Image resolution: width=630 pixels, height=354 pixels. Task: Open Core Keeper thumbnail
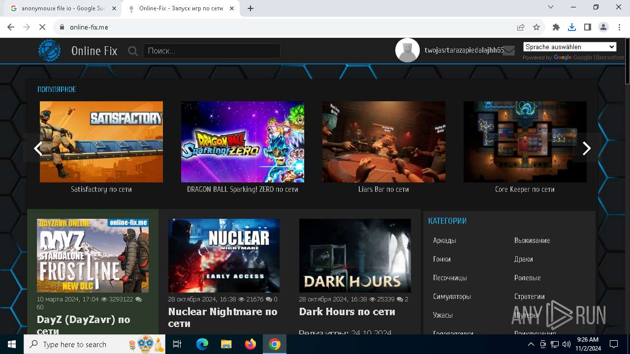coord(525,142)
